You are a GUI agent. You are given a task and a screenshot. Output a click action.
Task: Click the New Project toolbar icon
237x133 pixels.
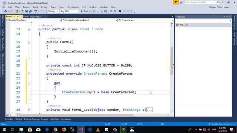(17, 11)
